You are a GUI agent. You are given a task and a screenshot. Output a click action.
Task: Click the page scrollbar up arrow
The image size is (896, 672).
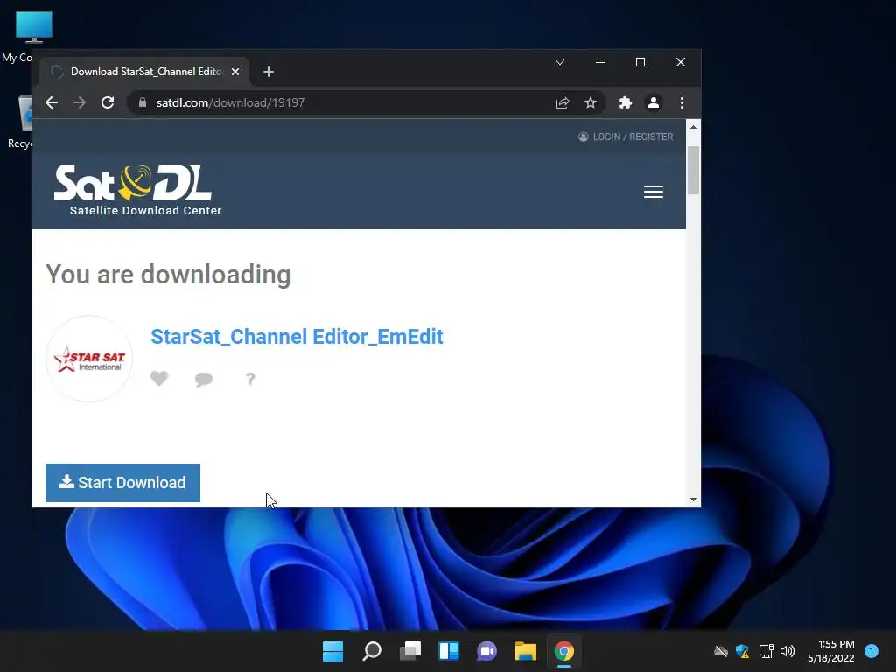pyautogui.click(x=693, y=127)
